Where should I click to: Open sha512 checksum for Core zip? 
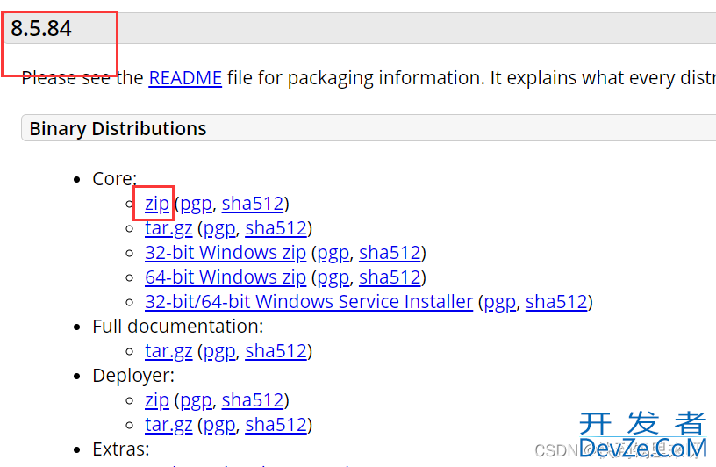click(x=253, y=204)
